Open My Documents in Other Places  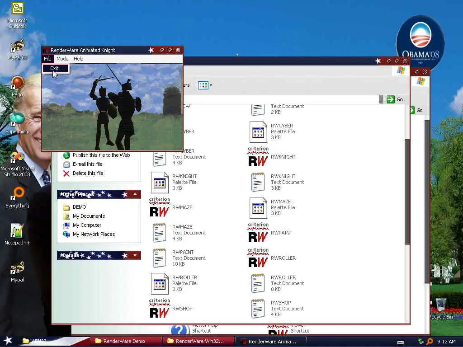click(89, 216)
